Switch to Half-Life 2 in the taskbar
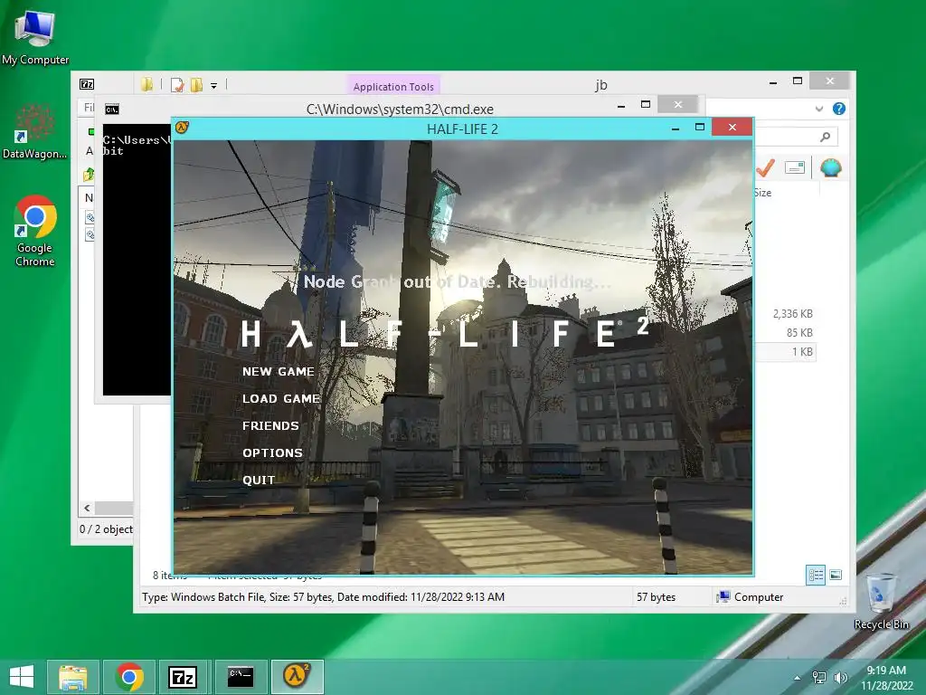 coord(297,677)
